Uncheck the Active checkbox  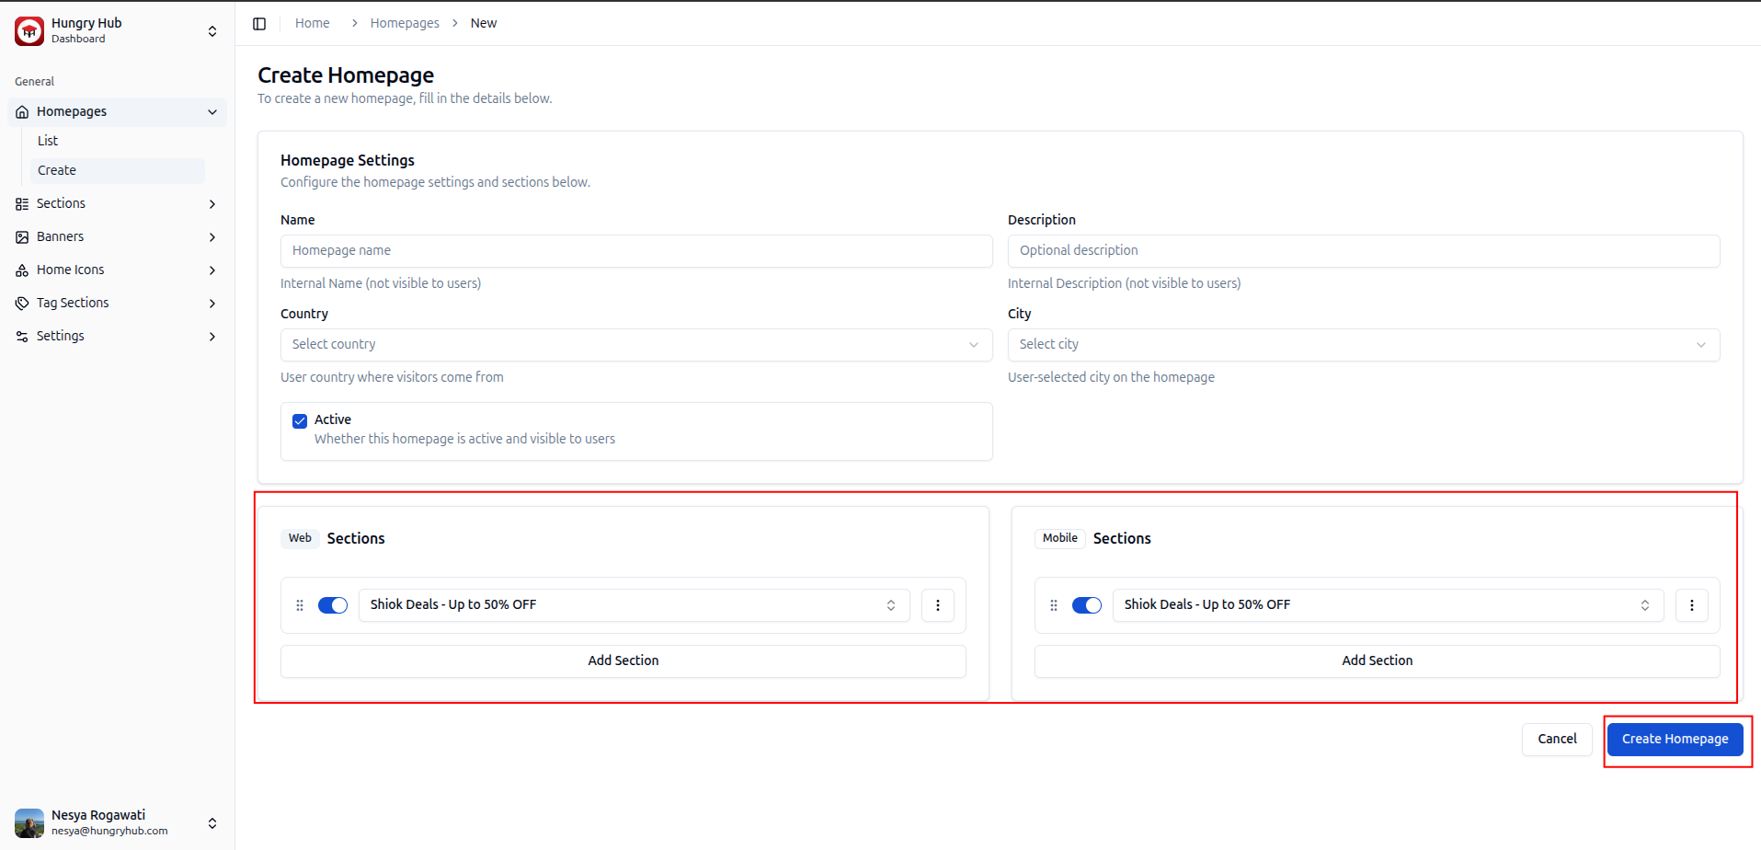[x=300, y=421]
